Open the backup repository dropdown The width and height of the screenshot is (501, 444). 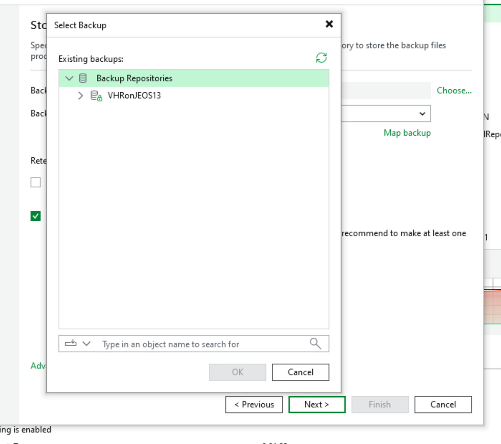coord(422,114)
